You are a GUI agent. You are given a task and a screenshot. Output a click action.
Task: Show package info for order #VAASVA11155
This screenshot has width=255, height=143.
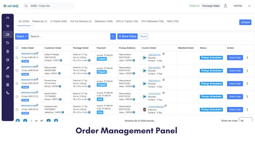tap(89, 86)
